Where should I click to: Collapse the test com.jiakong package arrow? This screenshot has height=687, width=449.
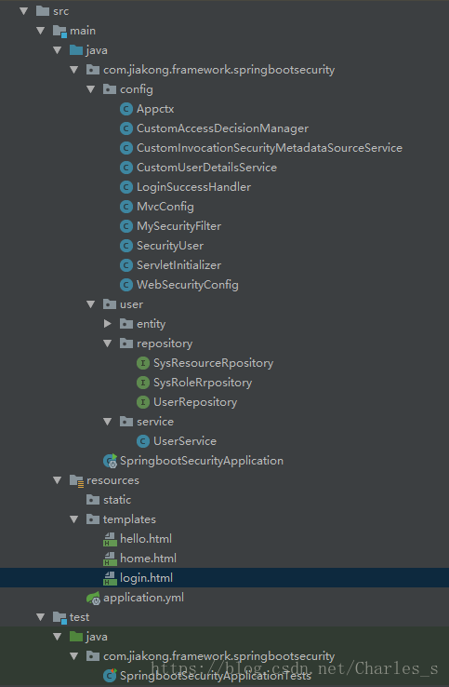tap(74, 656)
